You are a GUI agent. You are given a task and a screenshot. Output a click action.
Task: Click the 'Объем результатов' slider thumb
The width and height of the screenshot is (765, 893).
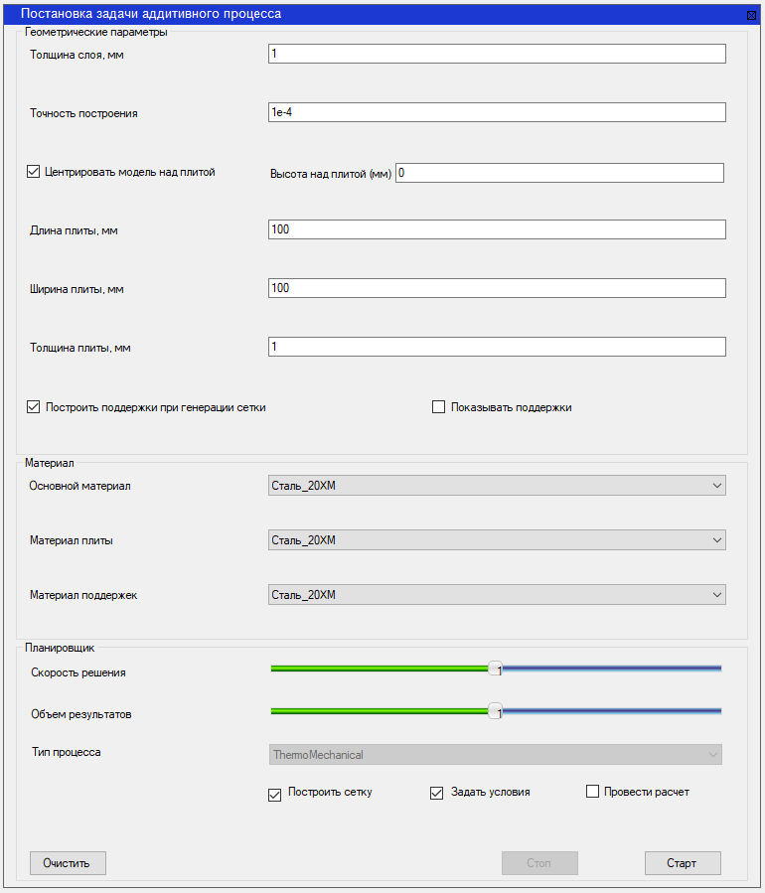pos(495,711)
